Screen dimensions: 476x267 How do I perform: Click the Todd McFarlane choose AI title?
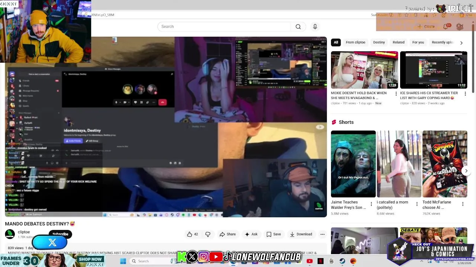click(x=437, y=205)
